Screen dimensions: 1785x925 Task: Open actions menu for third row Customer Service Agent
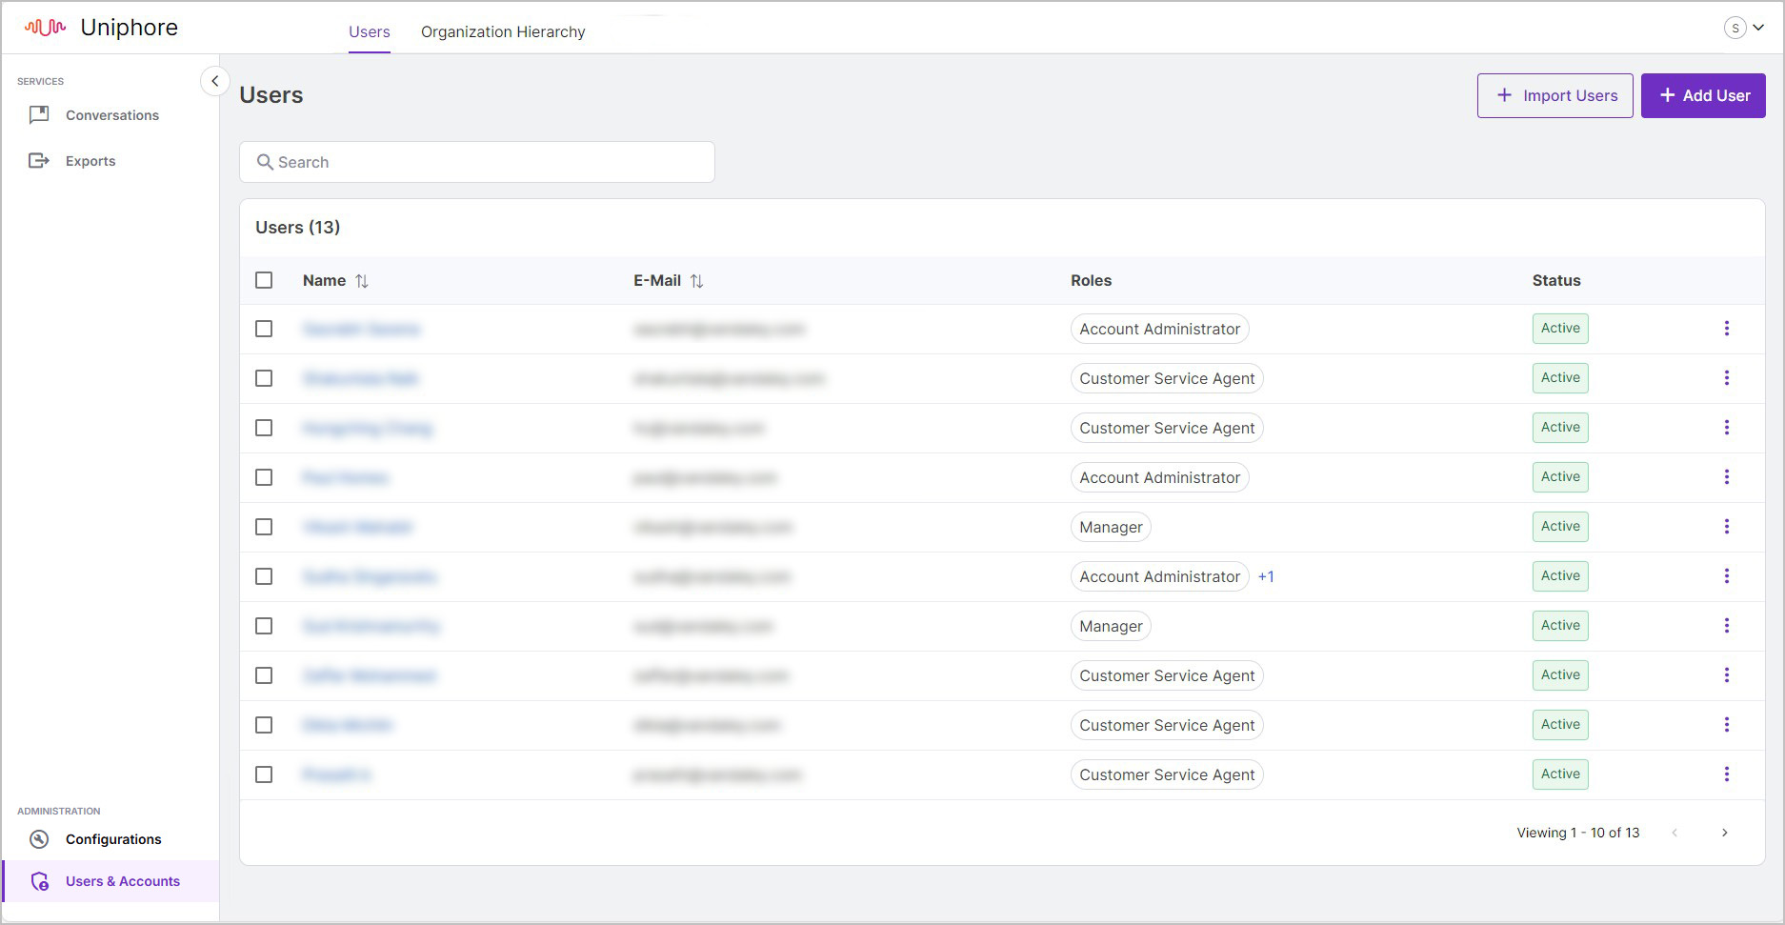pos(1726,428)
